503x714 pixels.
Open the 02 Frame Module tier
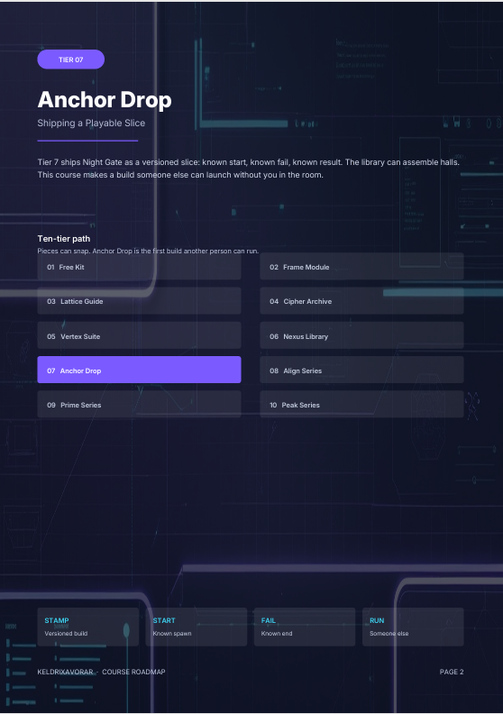361,267
